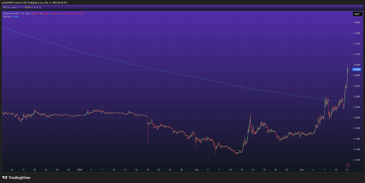Click the Pi Network/USDT symbol title
The image size is (365, 183).
pos(11,14)
